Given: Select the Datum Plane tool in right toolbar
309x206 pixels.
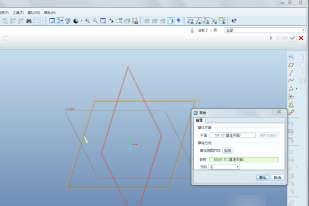Looking at the screenshot, I should [x=291, y=65].
